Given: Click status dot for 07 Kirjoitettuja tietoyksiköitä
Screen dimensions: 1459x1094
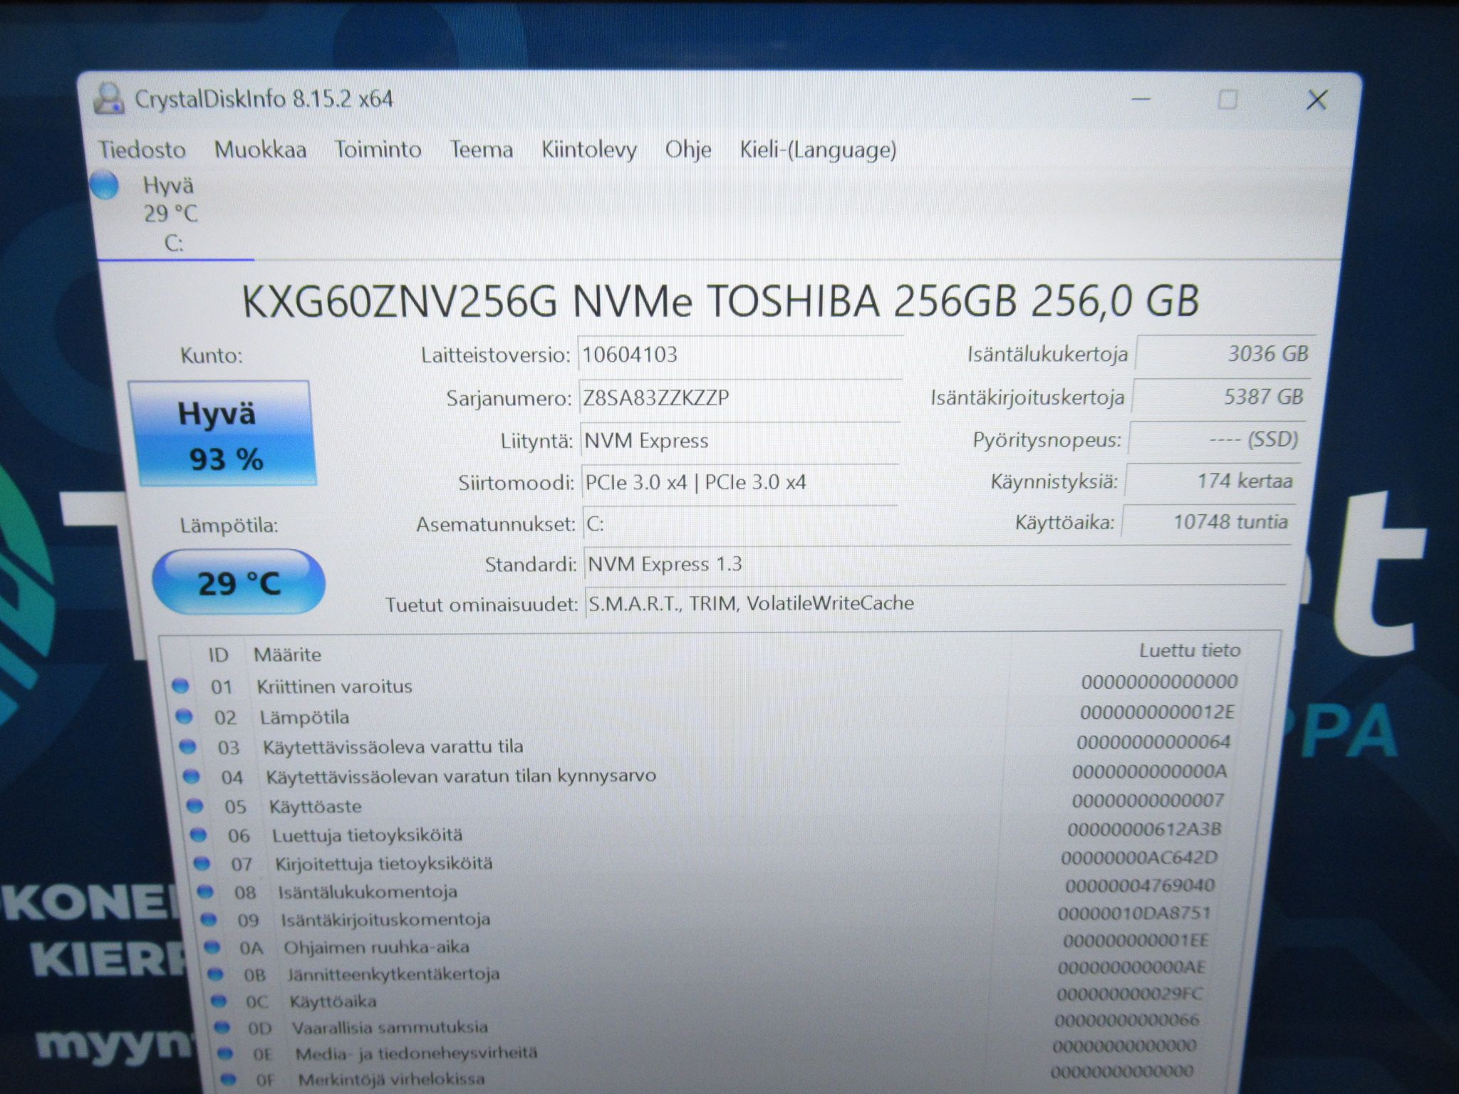Looking at the screenshot, I should 202,863.
